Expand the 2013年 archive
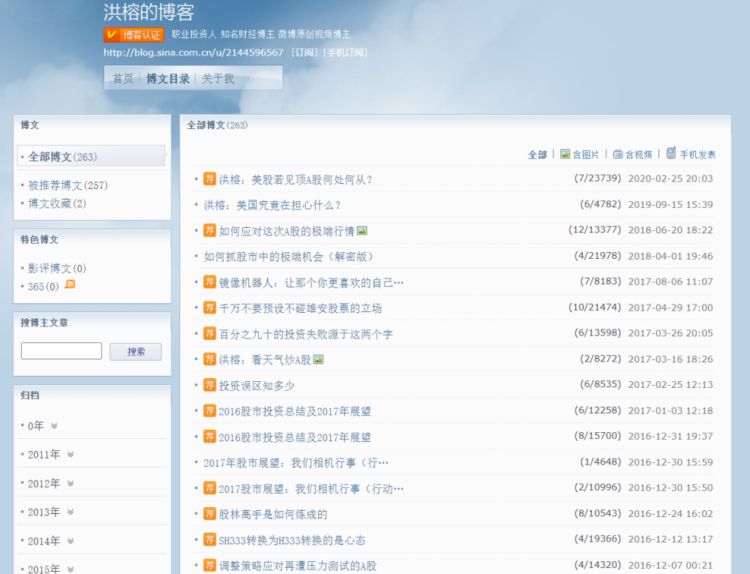Image resolution: width=750 pixels, height=574 pixels. pyautogui.click(x=70, y=512)
